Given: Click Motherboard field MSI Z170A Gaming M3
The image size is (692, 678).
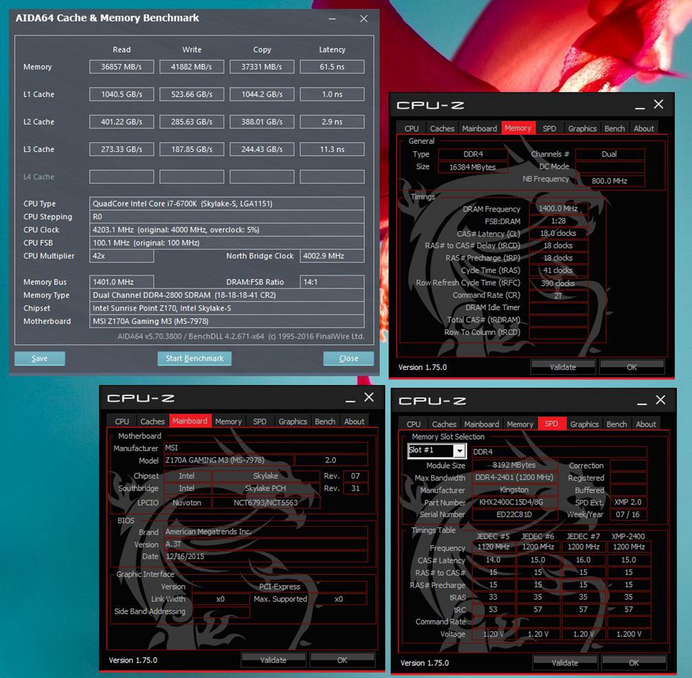Looking at the screenshot, I should 227,321.
